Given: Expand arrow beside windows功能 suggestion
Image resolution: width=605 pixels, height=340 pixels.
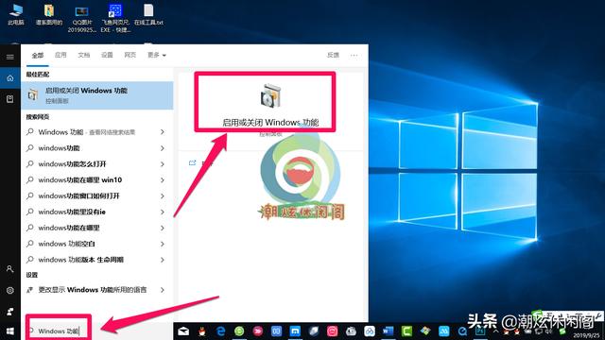Looking at the screenshot, I should pos(162,148).
